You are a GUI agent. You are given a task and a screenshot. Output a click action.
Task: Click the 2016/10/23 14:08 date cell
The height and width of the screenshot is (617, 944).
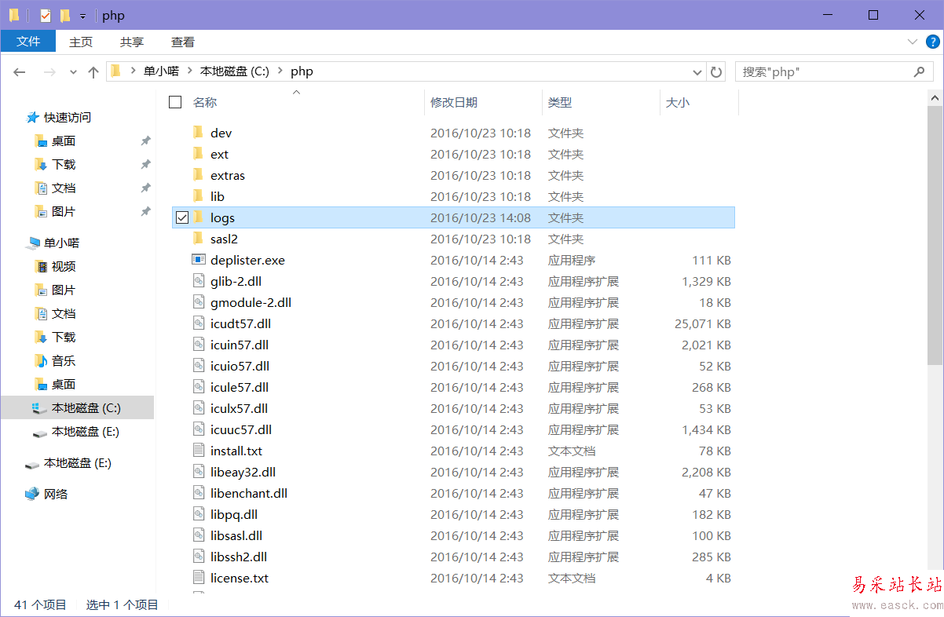481,217
